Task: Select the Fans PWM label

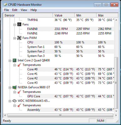Action: (29, 38)
